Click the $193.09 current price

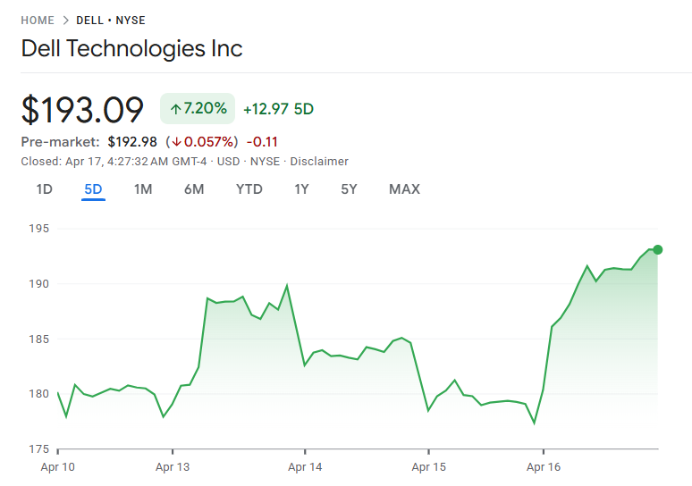(x=82, y=110)
